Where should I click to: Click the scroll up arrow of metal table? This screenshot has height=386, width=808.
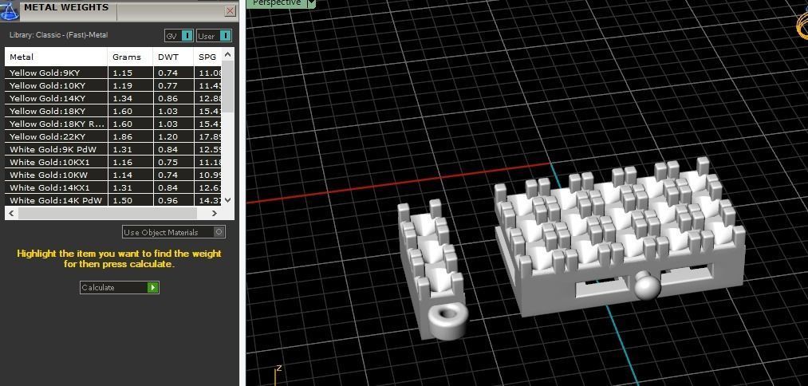pyautogui.click(x=228, y=53)
